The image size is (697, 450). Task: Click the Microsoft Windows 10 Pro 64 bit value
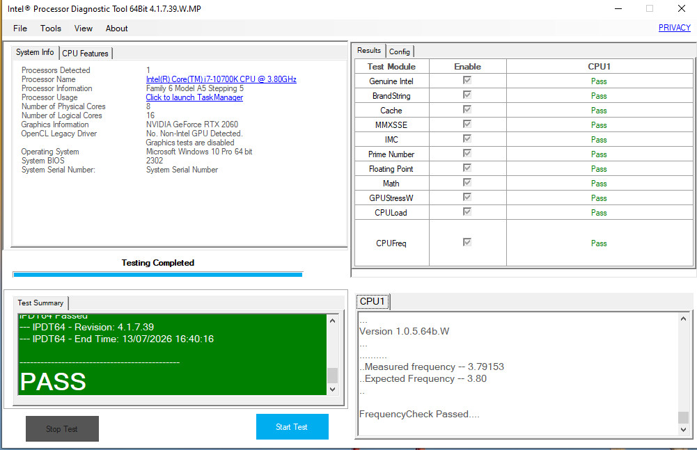click(x=199, y=152)
